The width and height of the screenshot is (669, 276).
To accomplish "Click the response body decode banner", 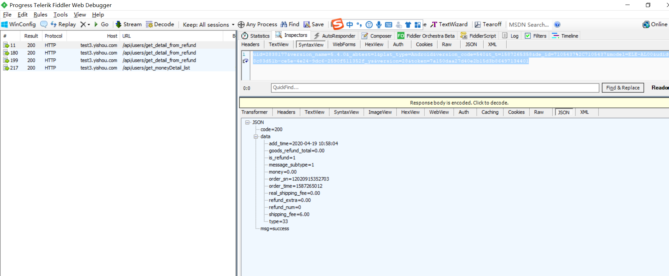I will (454, 103).
